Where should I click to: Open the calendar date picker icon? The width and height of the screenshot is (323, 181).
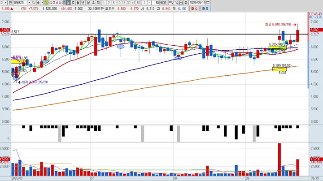pyautogui.click(x=208, y=3)
